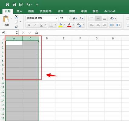
Task: Apply red font color
Action: pyautogui.click(x=69, y=25)
